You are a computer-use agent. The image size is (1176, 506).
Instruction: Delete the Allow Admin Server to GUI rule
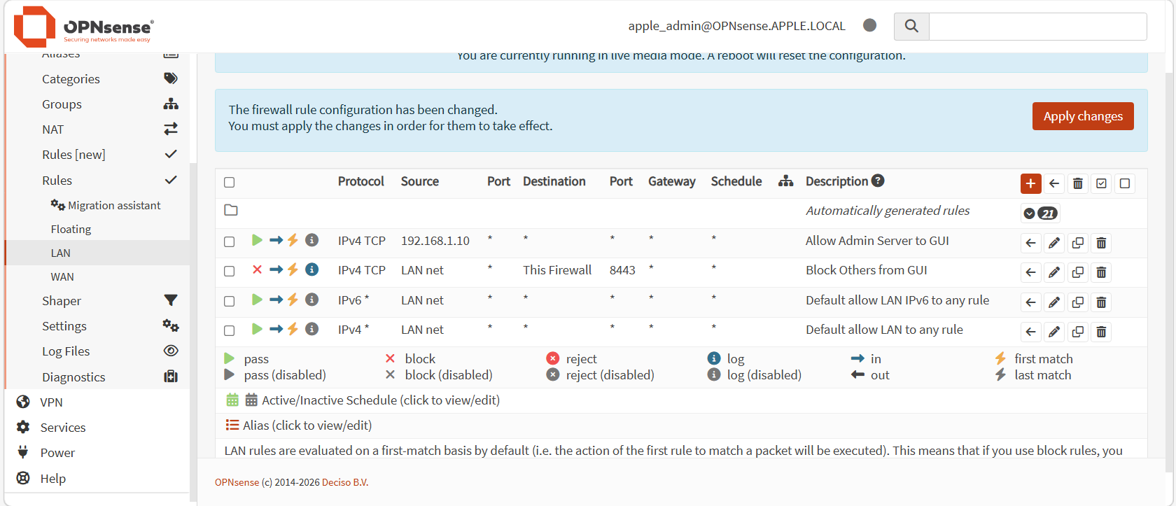1101,243
